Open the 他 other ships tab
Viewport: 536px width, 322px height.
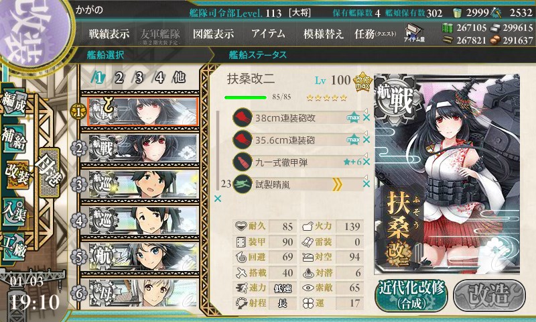click(179, 78)
